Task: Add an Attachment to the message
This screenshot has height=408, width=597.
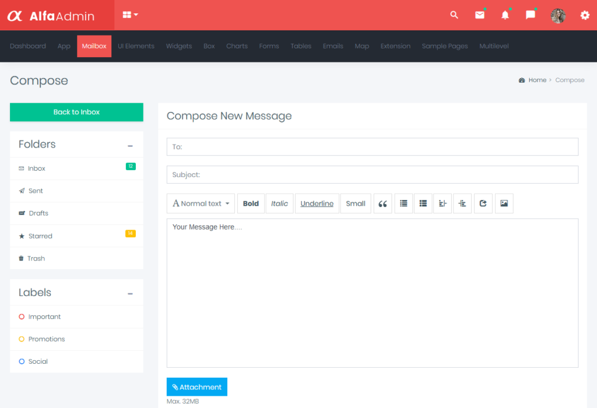Action: pos(196,386)
